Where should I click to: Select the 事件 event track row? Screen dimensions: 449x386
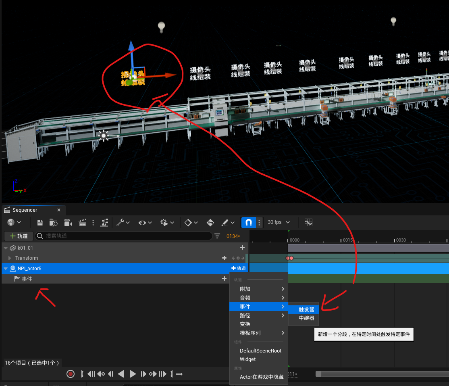(116, 279)
